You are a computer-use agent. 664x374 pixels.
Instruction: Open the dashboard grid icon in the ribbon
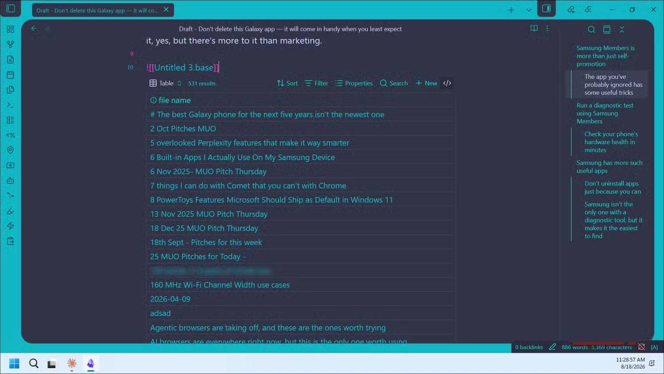tap(11, 29)
